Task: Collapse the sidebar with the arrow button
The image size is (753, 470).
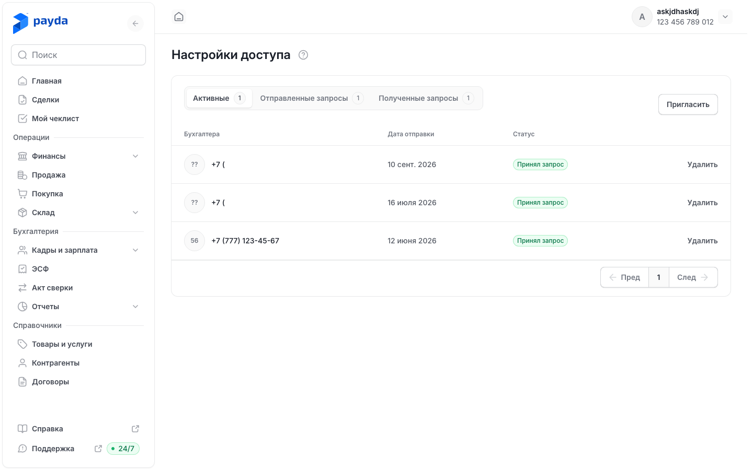Action: click(x=135, y=23)
